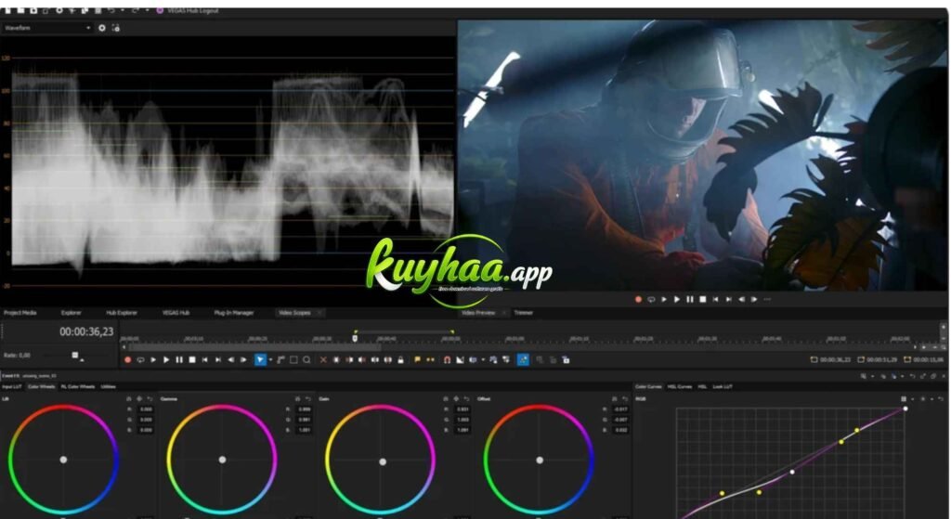Click pause in timeline transport
This screenshot has height=519, width=951.
click(x=179, y=360)
